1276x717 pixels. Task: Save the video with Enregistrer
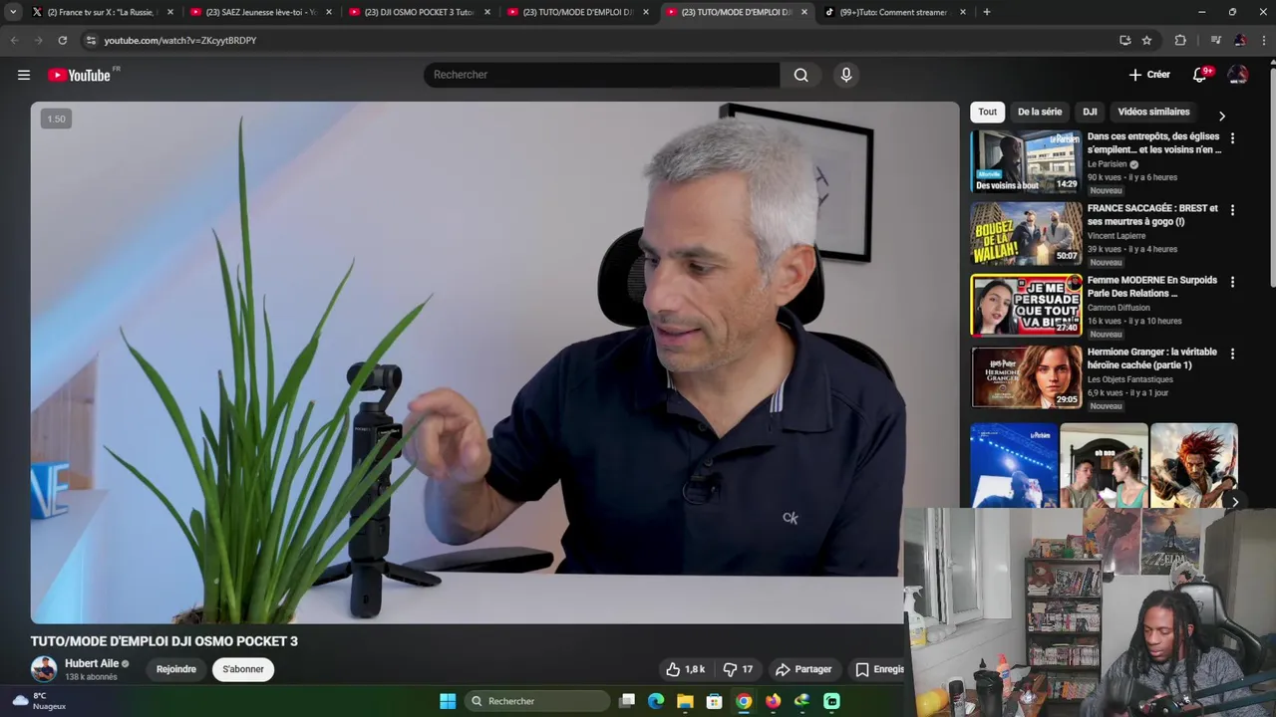tap(880, 669)
